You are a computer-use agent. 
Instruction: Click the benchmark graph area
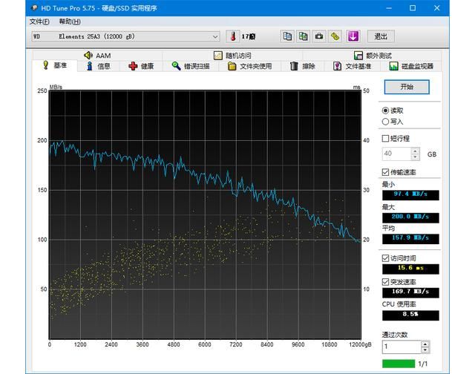pyautogui.click(x=205, y=214)
